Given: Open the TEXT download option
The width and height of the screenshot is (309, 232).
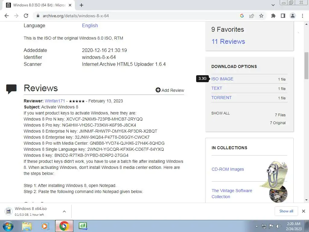Looking at the screenshot, I should coord(217,88).
